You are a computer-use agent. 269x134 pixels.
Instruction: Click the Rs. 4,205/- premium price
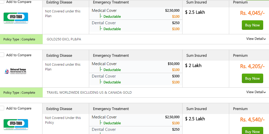[x=252, y=66]
